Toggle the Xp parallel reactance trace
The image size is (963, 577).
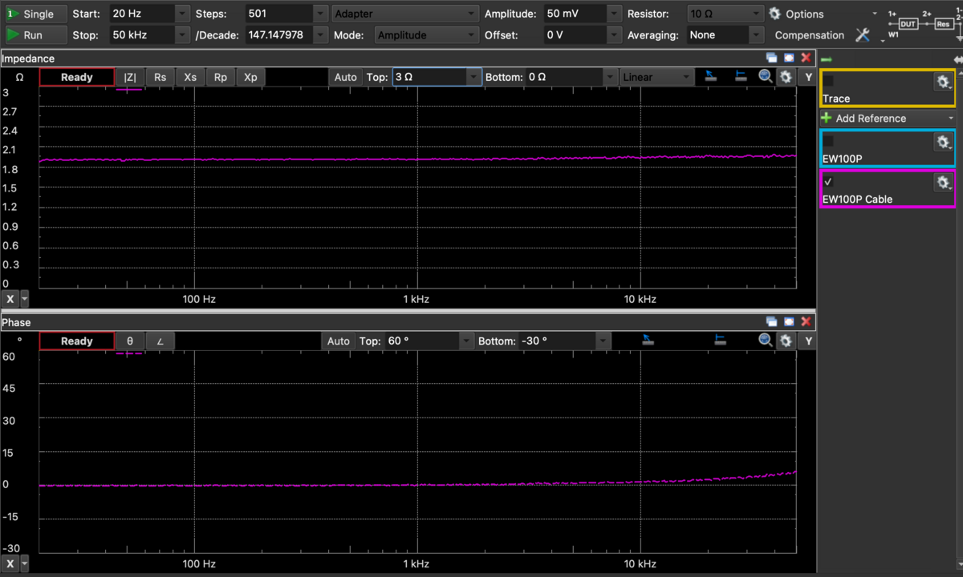point(250,77)
